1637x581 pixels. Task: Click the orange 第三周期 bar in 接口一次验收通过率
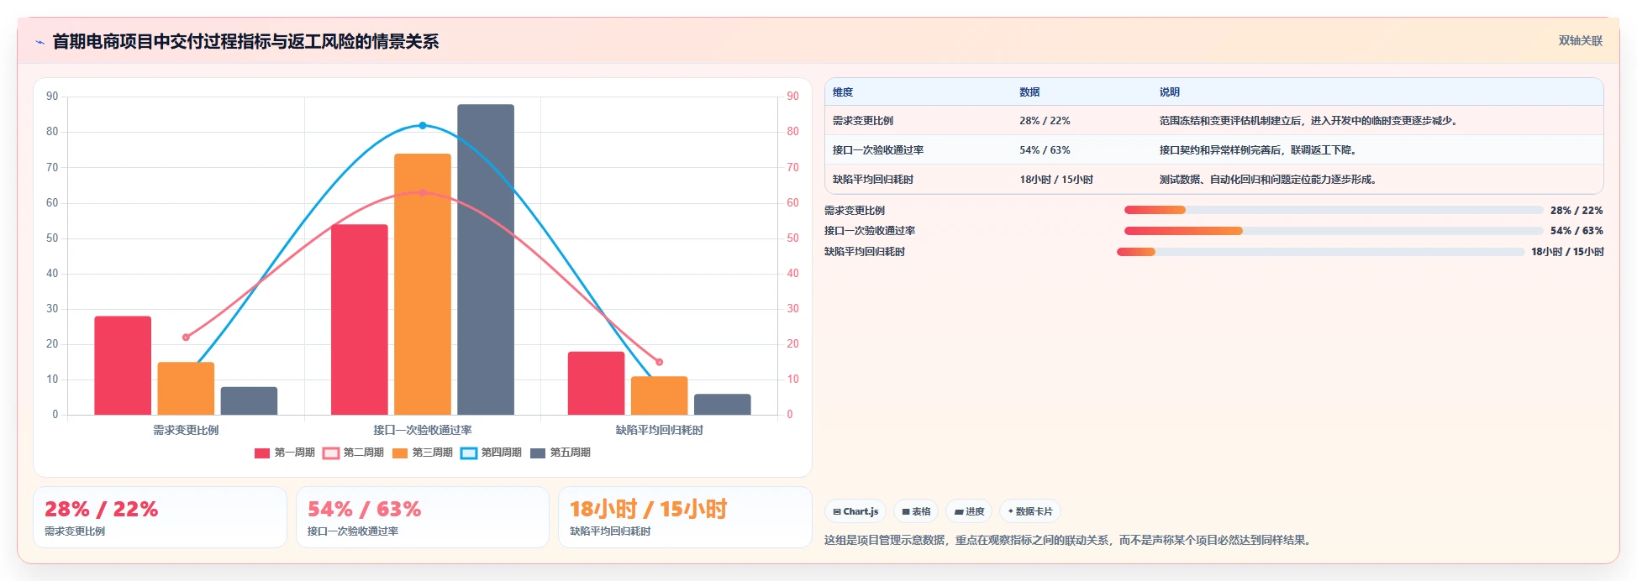(x=423, y=284)
